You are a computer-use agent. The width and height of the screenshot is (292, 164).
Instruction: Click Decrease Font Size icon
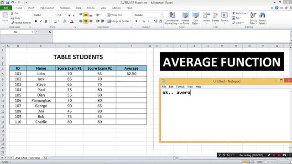74,15
